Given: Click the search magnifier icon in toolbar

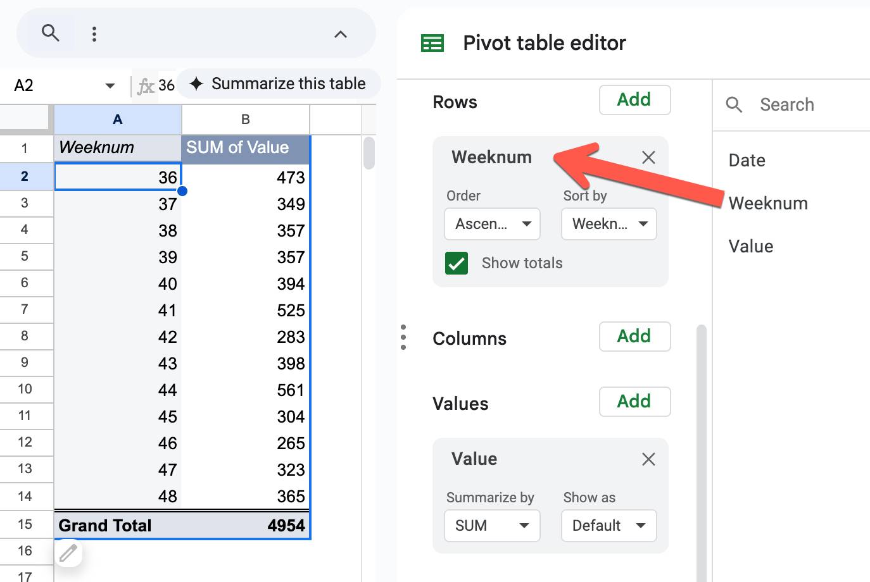Looking at the screenshot, I should [x=51, y=33].
